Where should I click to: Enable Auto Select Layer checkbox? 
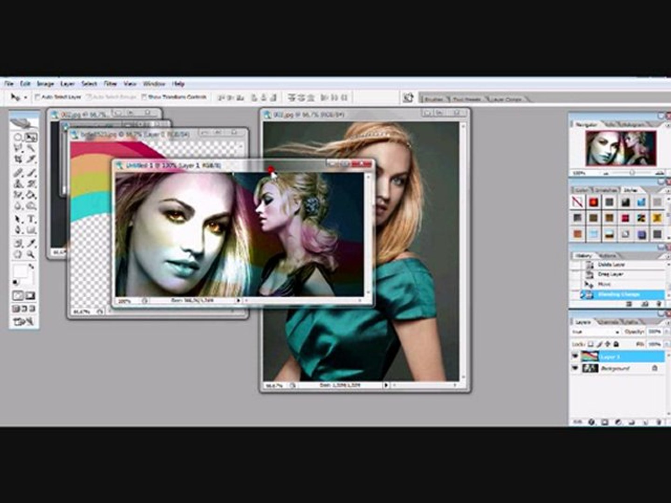click(x=38, y=97)
